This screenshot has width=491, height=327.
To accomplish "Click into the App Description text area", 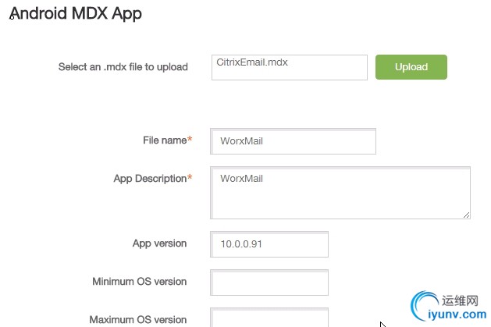I will pos(340,193).
